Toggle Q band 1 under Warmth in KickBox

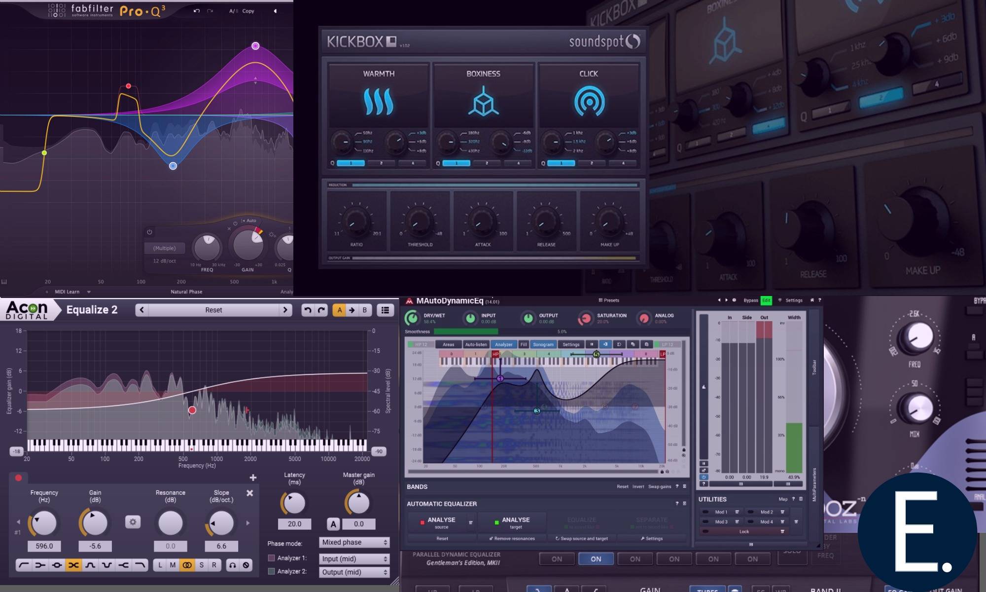pos(351,163)
